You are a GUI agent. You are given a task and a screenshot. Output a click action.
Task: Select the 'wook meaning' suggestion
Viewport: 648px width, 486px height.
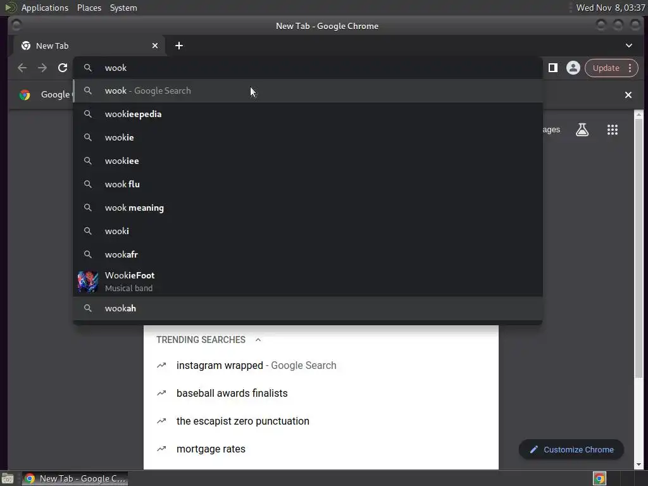pyautogui.click(x=308, y=208)
